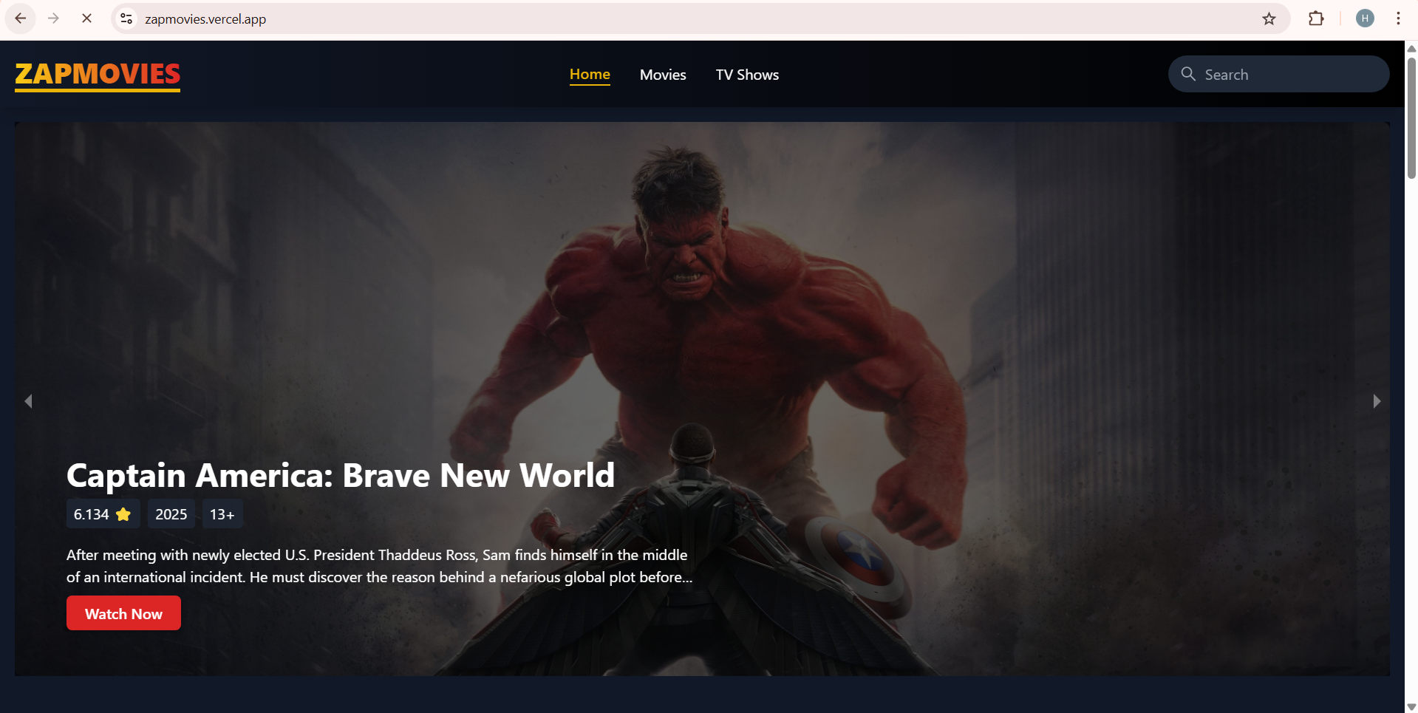Click the ZAPMOVIES logo
Image resolution: width=1418 pixels, height=713 pixels.
[x=98, y=75]
